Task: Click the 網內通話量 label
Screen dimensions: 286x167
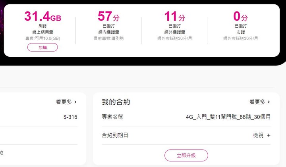Action: point(109,32)
